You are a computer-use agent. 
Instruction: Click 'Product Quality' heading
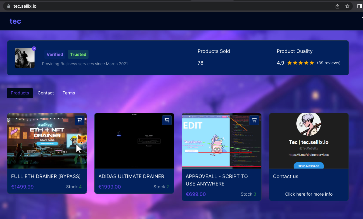point(295,51)
